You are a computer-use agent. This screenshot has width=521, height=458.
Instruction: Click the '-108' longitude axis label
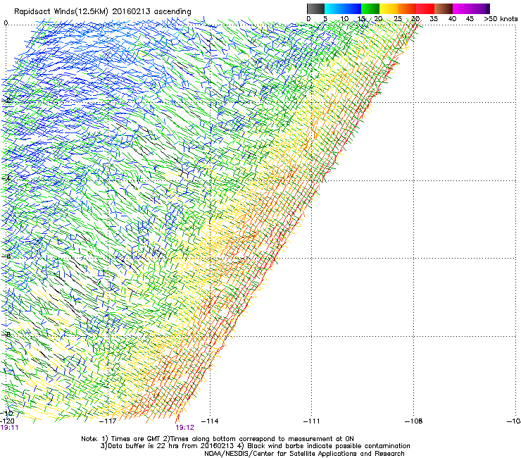pyautogui.click(x=414, y=421)
